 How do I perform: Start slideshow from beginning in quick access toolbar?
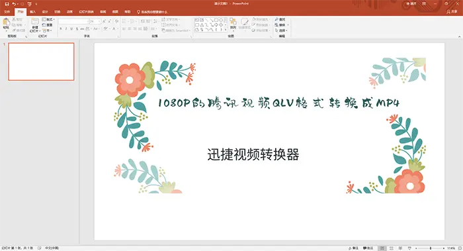(30, 4)
